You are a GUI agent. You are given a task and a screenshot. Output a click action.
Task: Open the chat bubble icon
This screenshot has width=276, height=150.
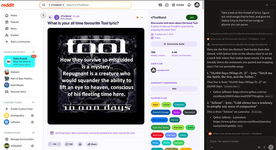(x=167, y=5)
